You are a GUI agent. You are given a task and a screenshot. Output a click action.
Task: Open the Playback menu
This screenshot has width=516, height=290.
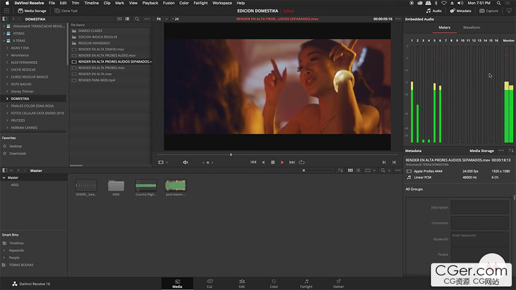click(150, 3)
